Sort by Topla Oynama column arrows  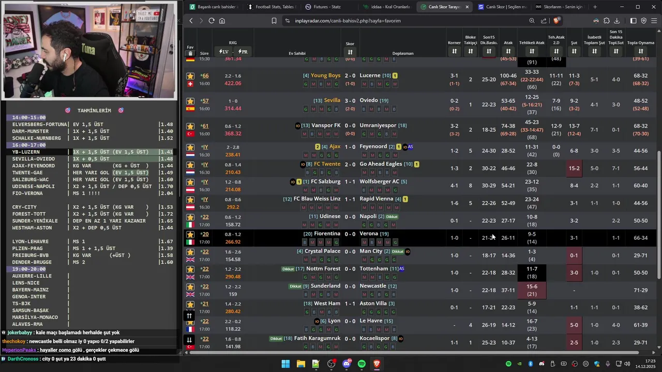coord(641,51)
